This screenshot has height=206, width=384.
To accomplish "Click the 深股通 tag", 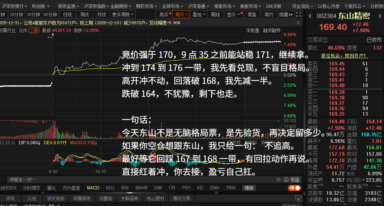I will 253,30.
